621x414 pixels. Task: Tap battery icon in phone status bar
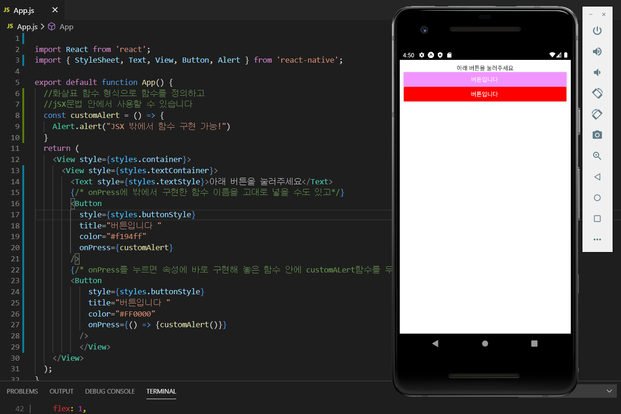pos(566,55)
